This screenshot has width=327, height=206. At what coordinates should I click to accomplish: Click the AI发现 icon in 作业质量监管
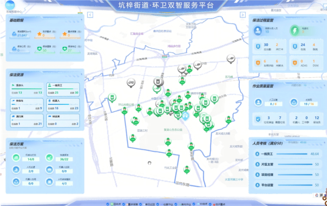294,102
